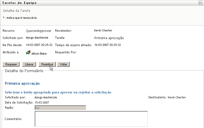
Task: Click the disabled Razão input field
Action: coord(60,108)
